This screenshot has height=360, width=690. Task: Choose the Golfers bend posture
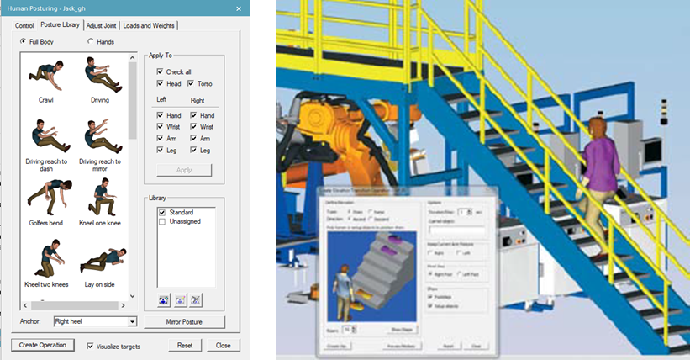(45, 197)
